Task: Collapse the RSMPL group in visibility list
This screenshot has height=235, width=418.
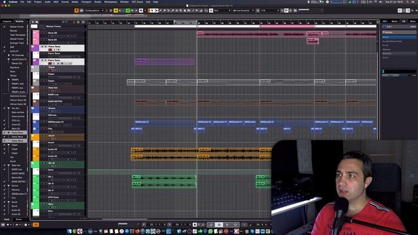Action: (8, 80)
